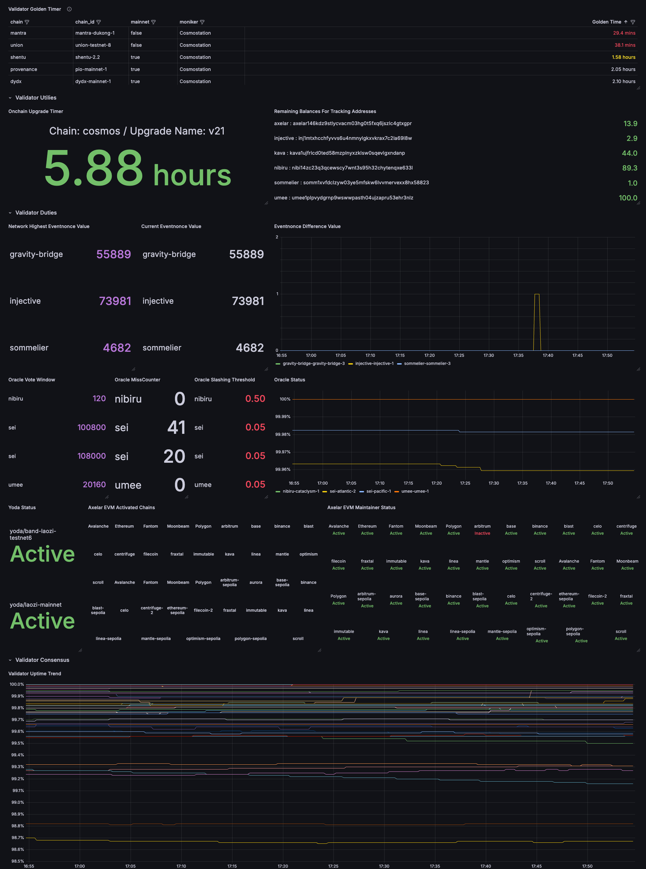Click the umee remaining balance value 100.0

625,197
